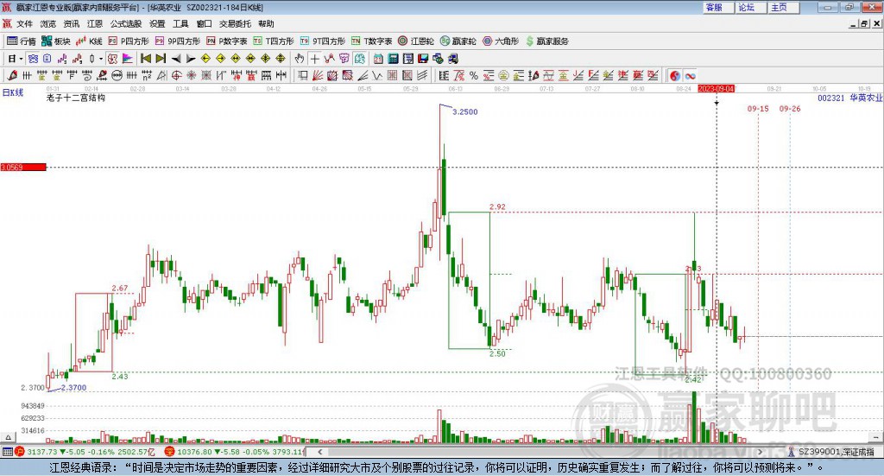This screenshot has width=884, height=476.
Task: Open the 帮助 menu
Action: 266,23
